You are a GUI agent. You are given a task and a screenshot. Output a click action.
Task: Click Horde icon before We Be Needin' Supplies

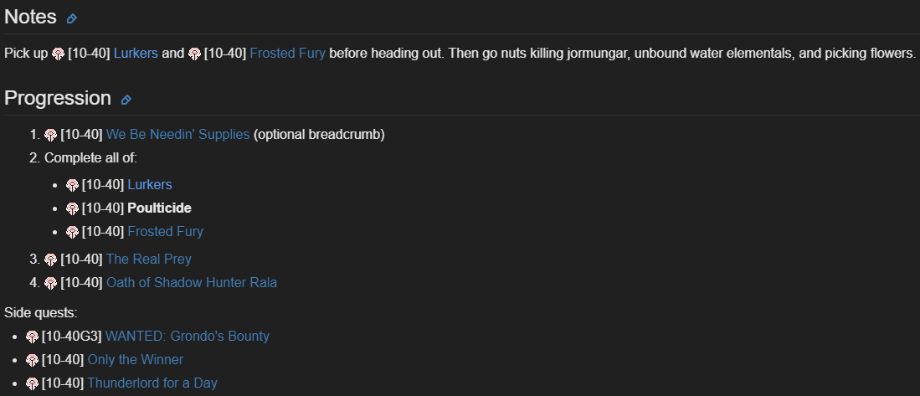coord(51,135)
